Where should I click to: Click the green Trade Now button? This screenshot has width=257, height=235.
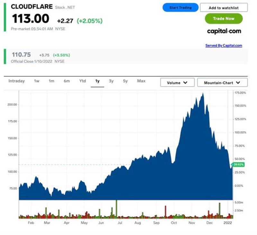(224, 19)
